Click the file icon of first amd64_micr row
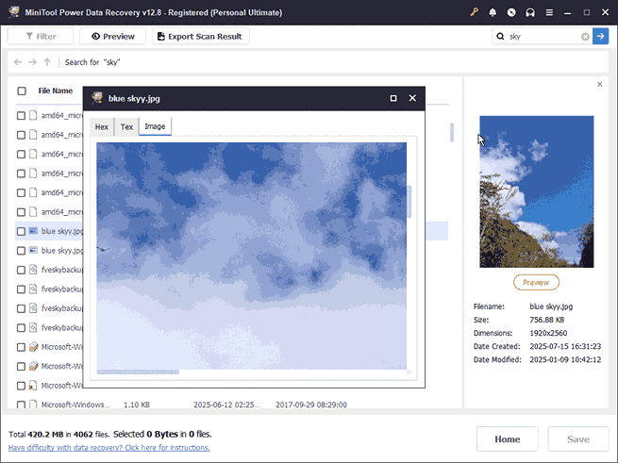Viewport: 618px width, 463px height. tap(34, 115)
